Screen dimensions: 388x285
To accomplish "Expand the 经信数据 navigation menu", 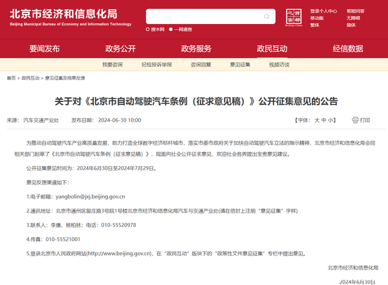I will click(347, 48).
